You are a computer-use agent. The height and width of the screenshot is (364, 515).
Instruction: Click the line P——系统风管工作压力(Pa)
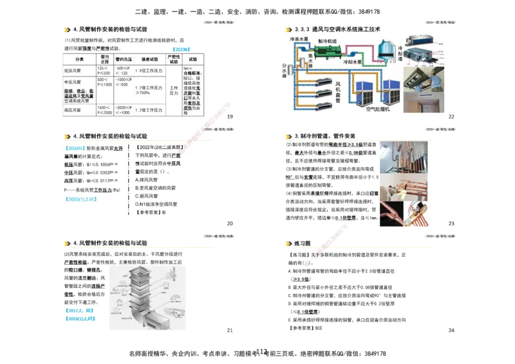pyautogui.click(x=92, y=190)
